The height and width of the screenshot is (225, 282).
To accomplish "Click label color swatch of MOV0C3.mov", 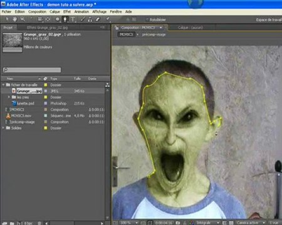I will (x=46, y=116).
